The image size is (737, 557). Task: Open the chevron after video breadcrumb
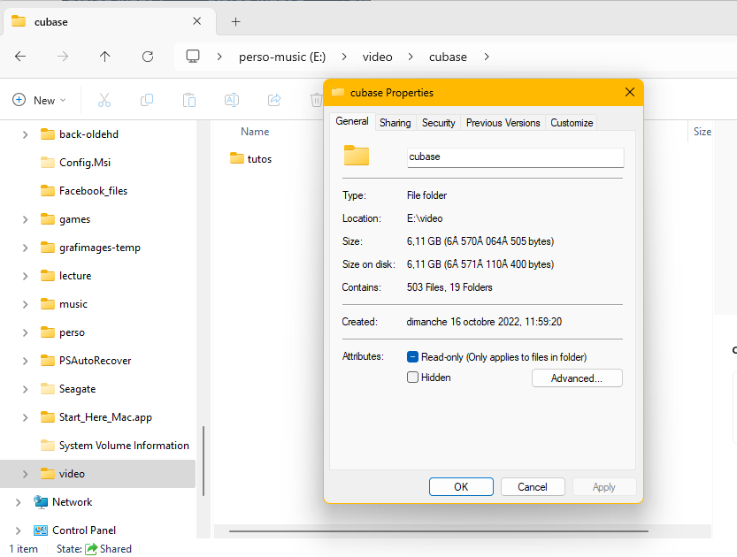point(411,57)
